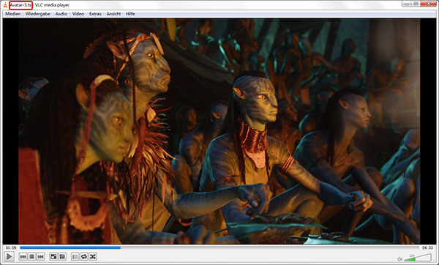Seek on the playback progress bar
Image resolution: width=439 pixels, height=265 pixels.
[x=219, y=247]
